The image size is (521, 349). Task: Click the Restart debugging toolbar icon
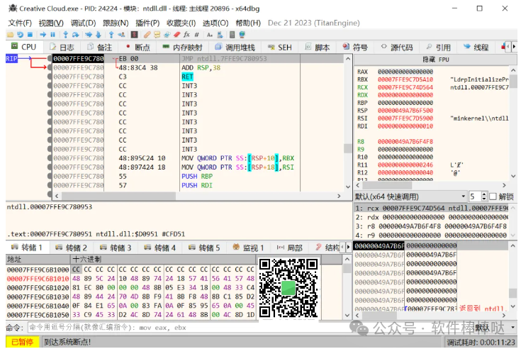pyautogui.click(x=21, y=35)
